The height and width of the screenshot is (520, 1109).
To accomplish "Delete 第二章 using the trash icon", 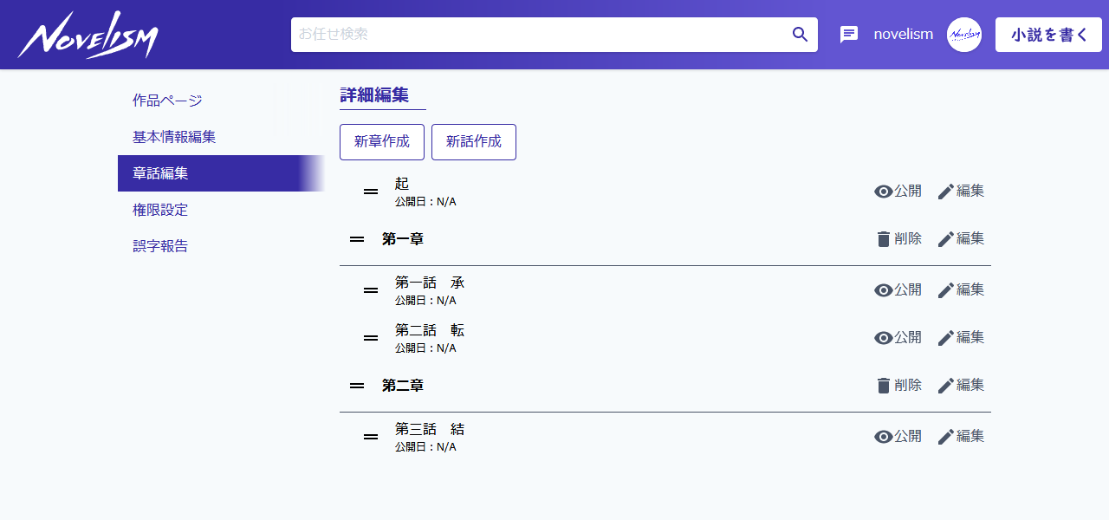I will pyautogui.click(x=883, y=386).
